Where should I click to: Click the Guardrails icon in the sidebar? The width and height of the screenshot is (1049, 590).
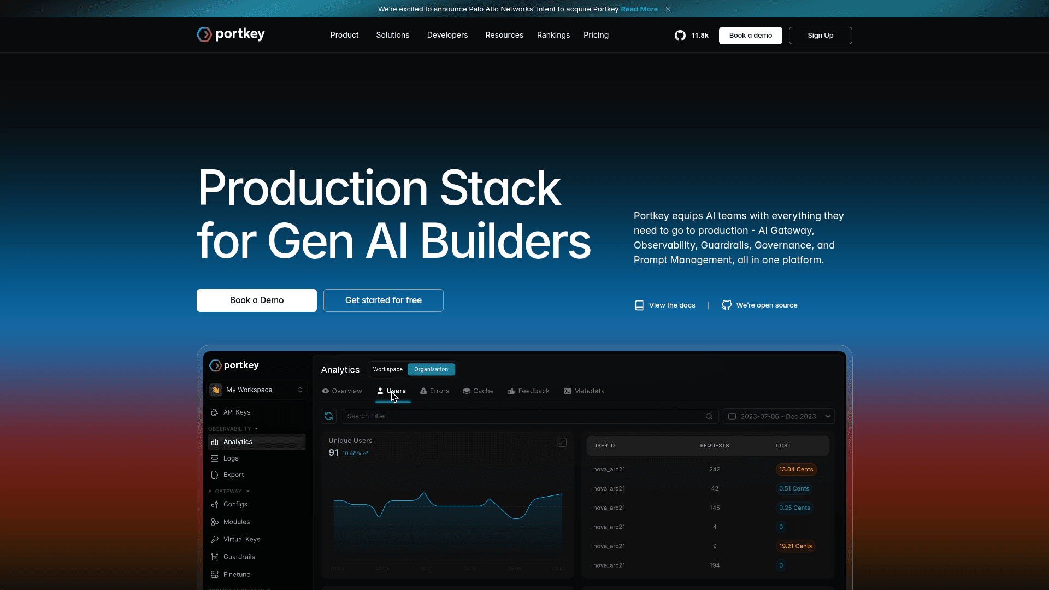click(x=215, y=557)
